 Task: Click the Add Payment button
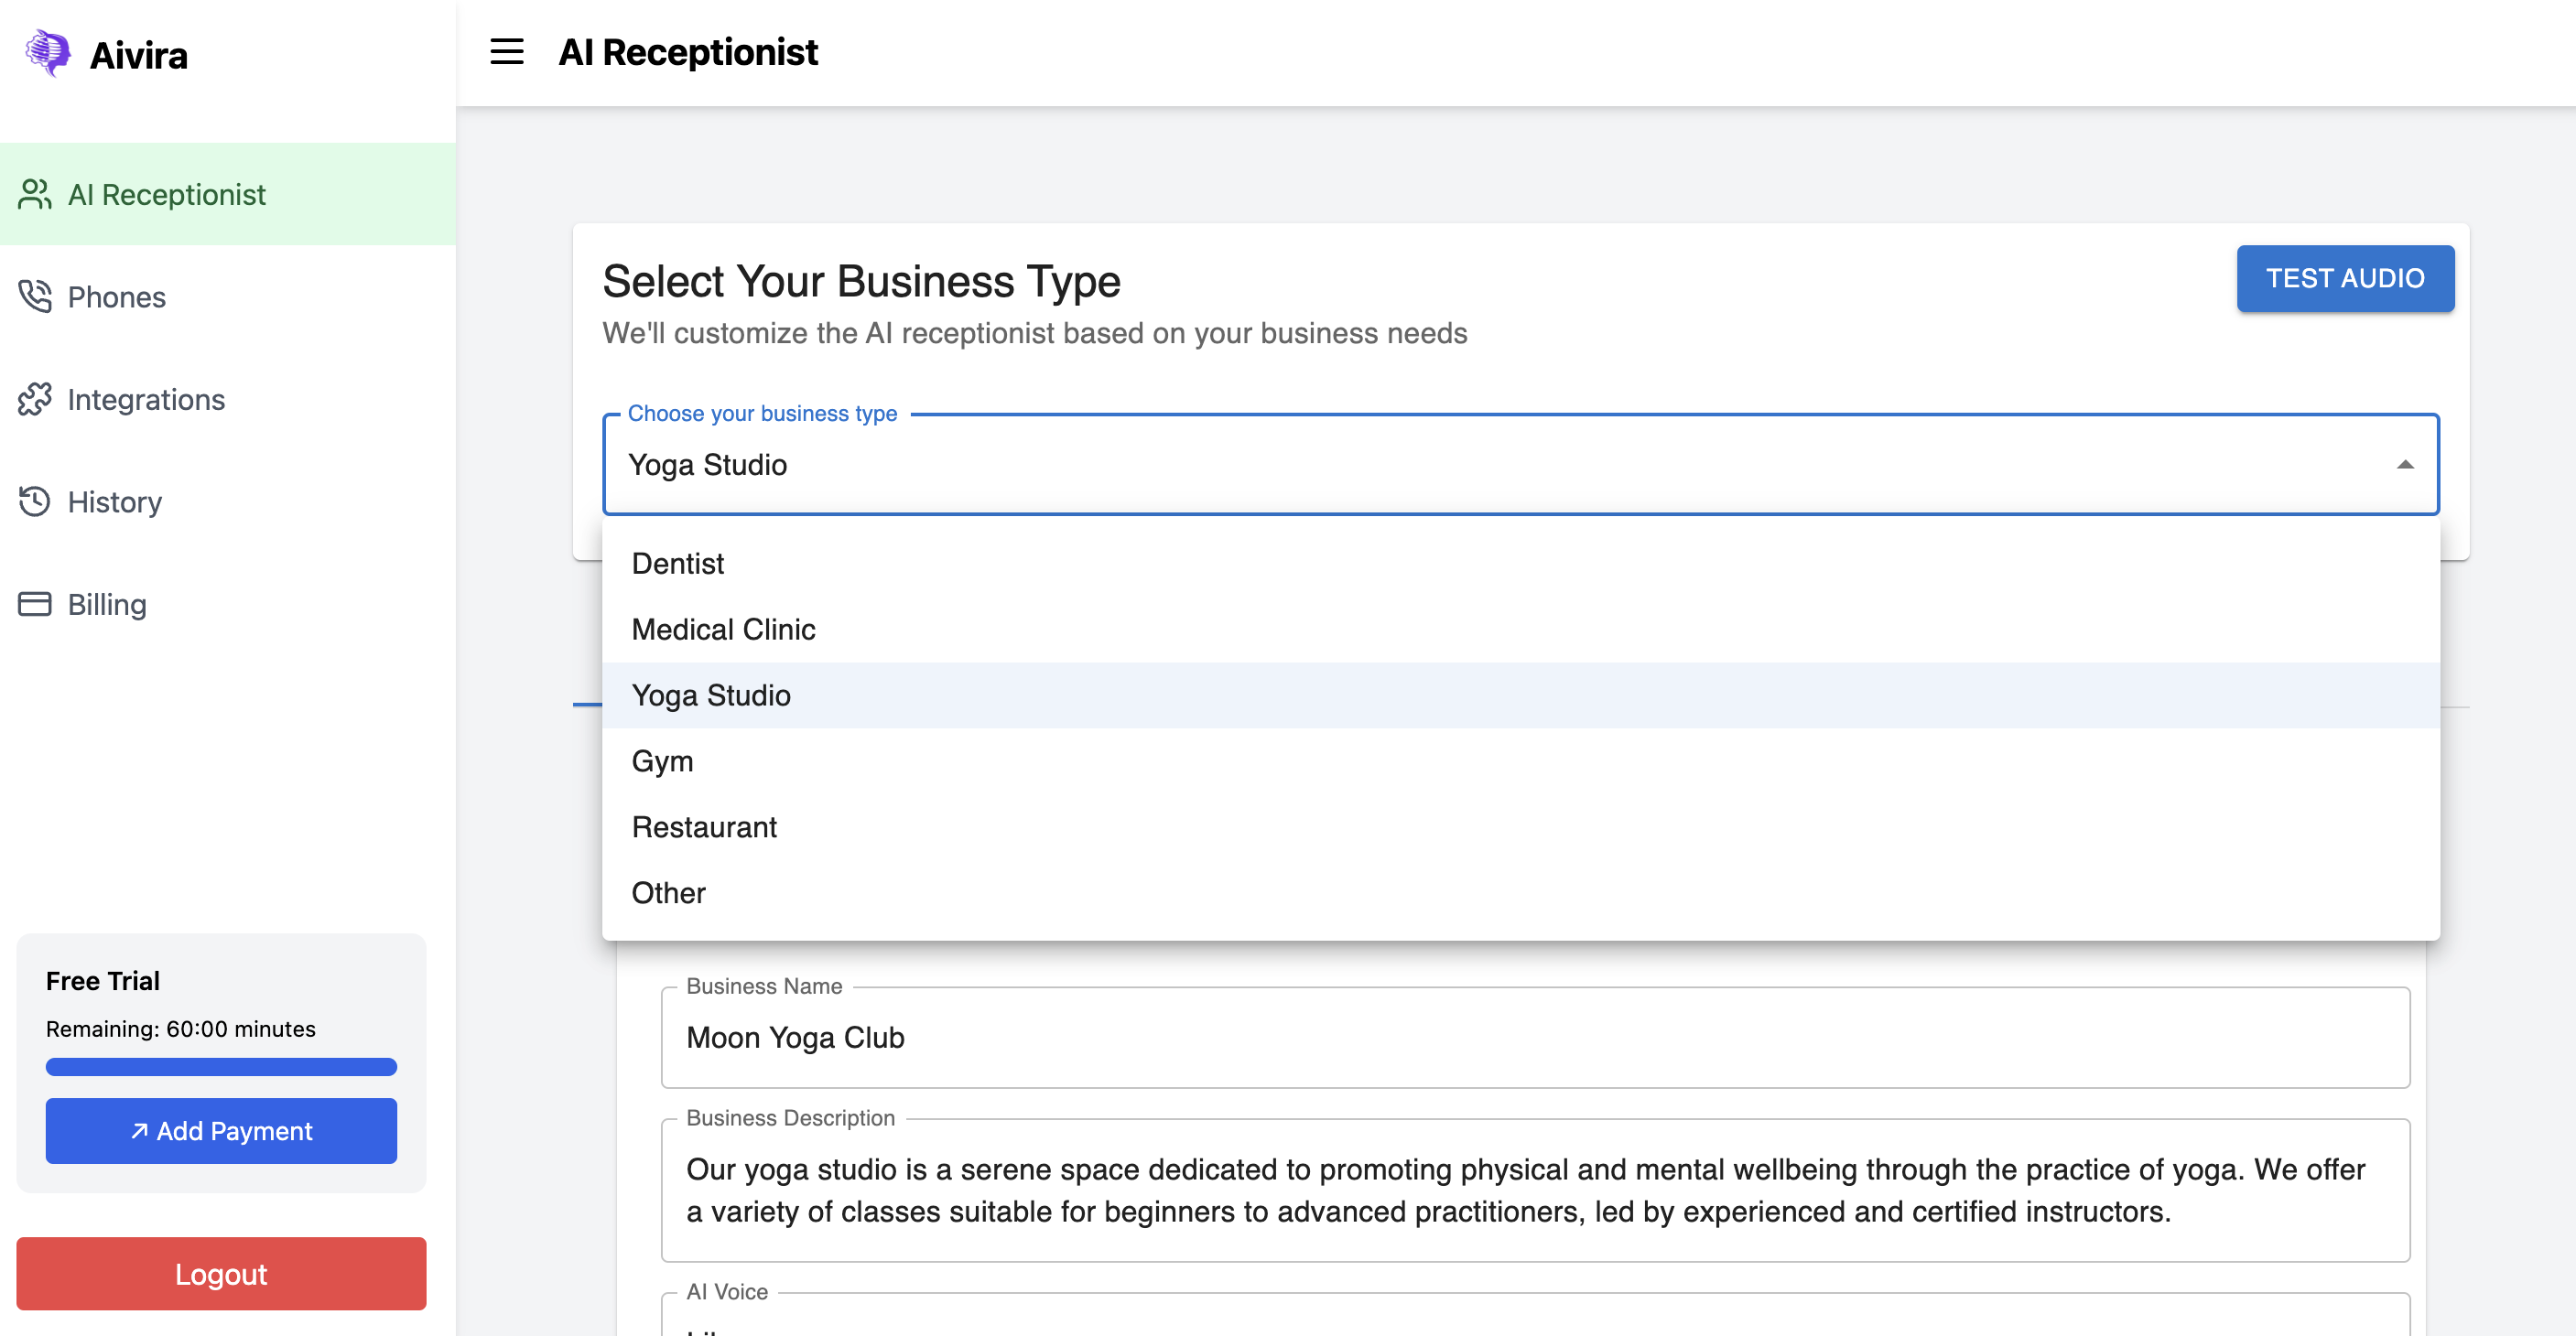(x=221, y=1131)
